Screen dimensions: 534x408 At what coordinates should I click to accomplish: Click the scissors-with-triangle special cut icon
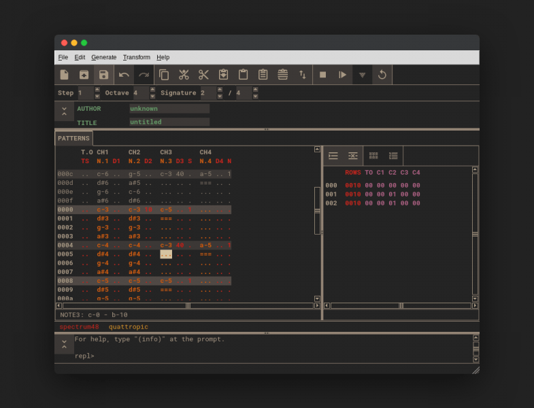pyautogui.click(x=184, y=75)
